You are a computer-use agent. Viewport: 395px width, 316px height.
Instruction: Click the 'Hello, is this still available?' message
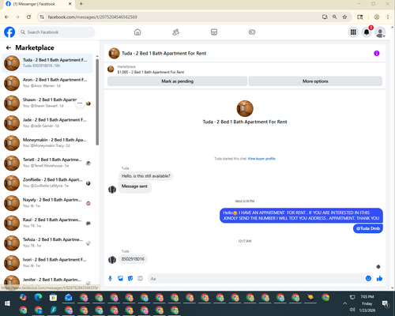(x=145, y=176)
